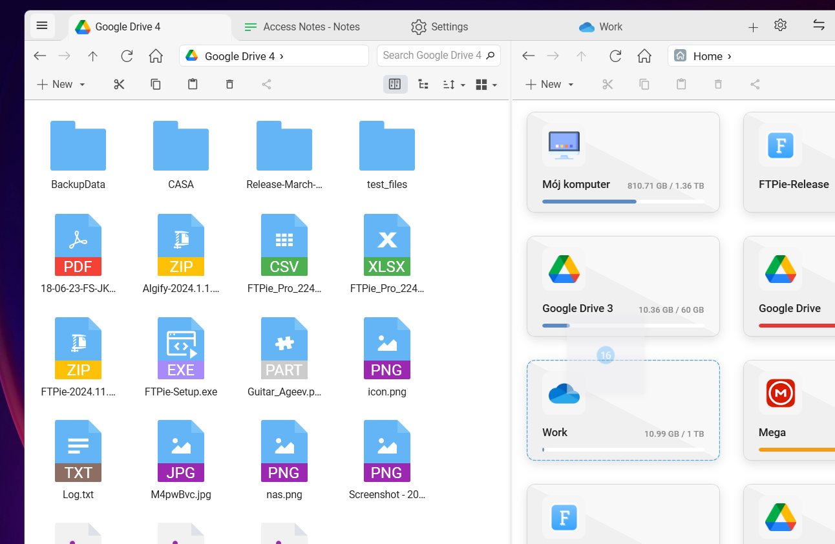Go back in the Home pane
Screen dimensions: 835x544
coord(529,56)
